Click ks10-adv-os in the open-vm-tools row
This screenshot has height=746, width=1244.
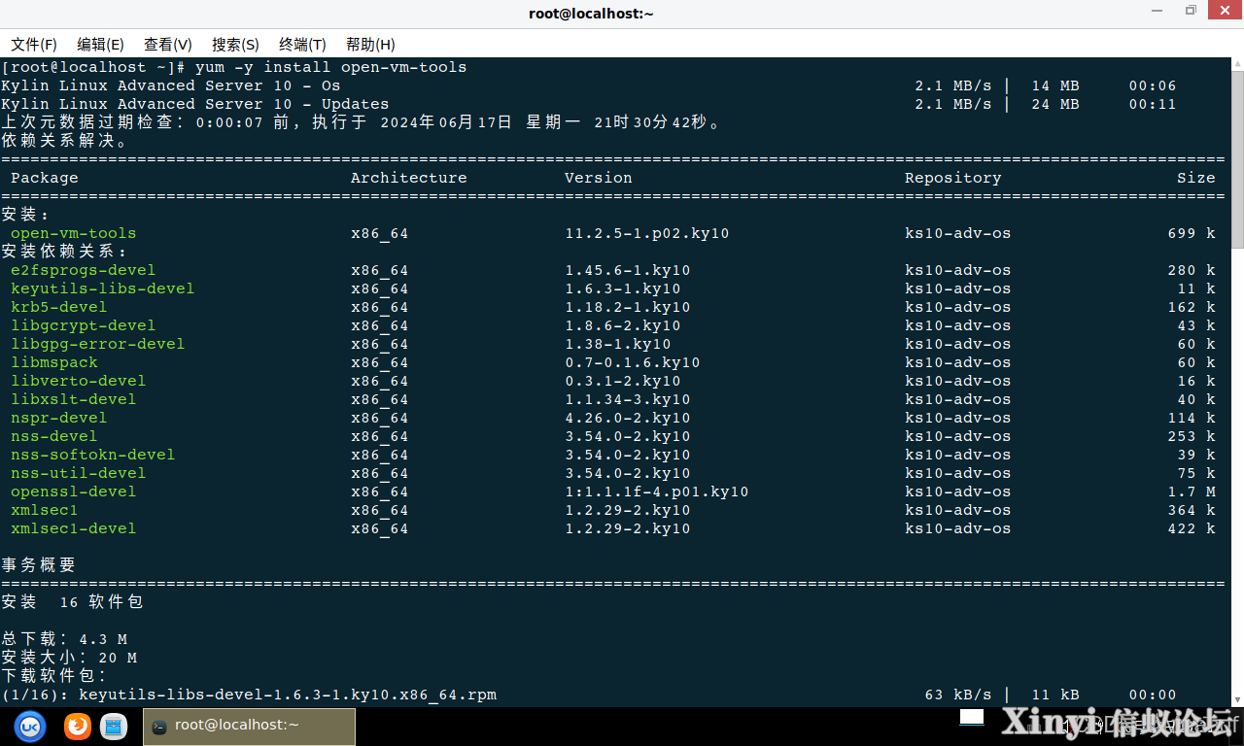pyautogui.click(x=957, y=233)
